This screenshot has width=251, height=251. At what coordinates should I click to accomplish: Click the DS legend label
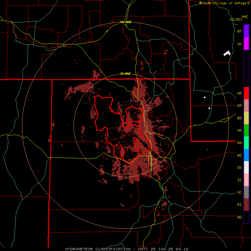coord(239,168)
